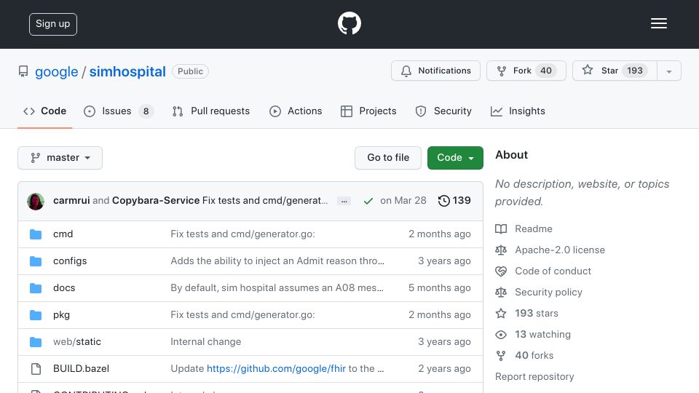Click the Public visibility badge

[190, 71]
